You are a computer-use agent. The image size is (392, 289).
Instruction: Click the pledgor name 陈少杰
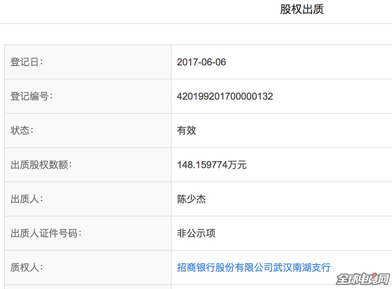pos(191,199)
